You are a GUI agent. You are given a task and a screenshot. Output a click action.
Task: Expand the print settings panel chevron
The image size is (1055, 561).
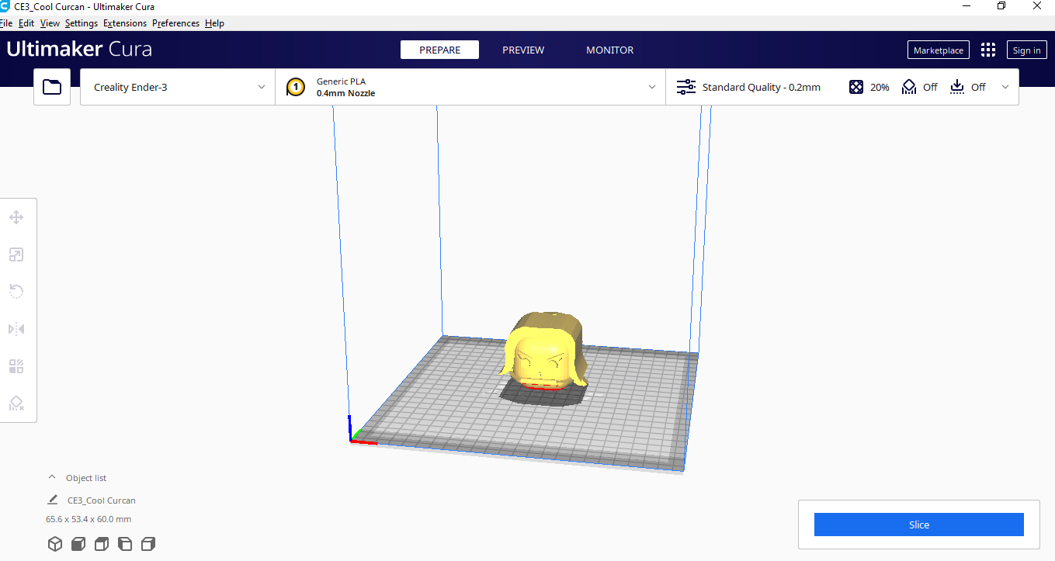click(1005, 87)
